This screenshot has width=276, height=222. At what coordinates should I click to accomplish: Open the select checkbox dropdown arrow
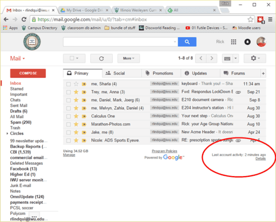click(x=77, y=58)
